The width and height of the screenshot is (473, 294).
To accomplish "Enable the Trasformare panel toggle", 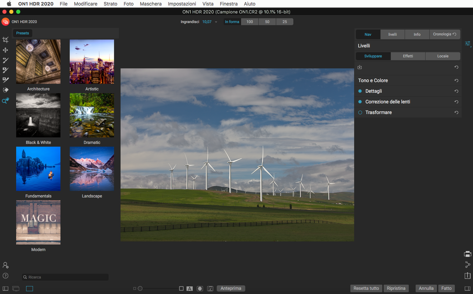I will pos(360,113).
